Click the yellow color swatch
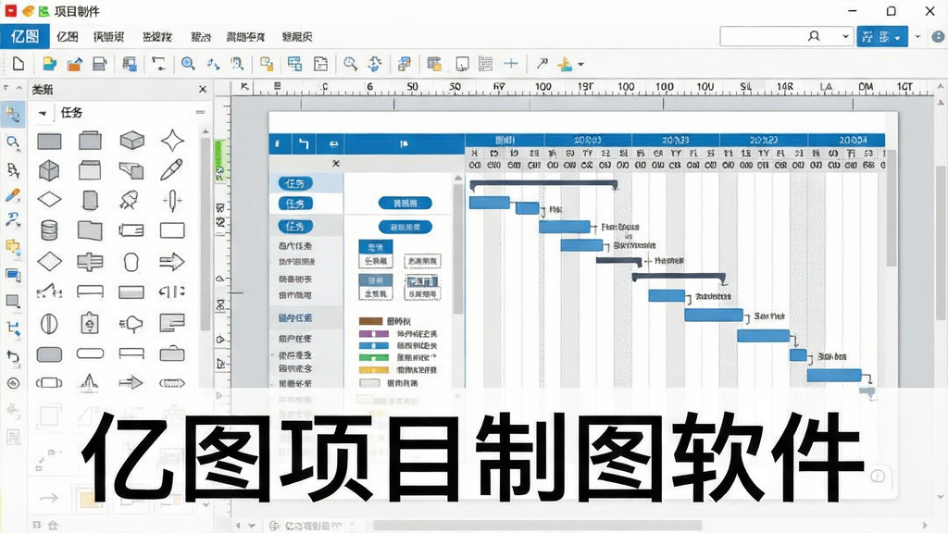 (x=374, y=370)
